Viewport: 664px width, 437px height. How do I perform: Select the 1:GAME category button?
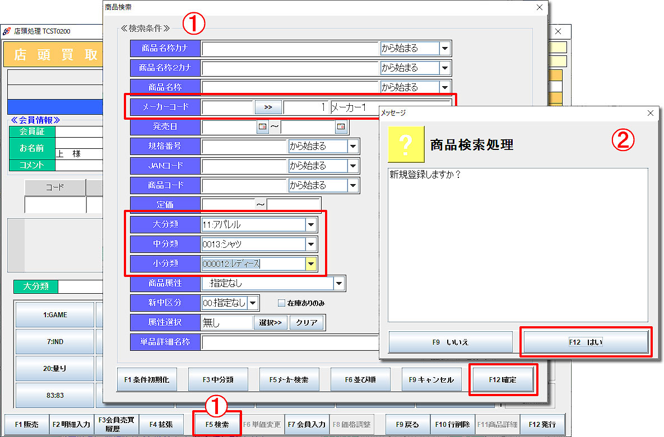[55, 315]
